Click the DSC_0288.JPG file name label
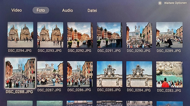 pos(19,92)
